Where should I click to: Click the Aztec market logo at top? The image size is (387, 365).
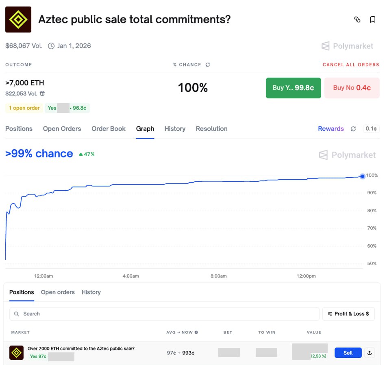(x=18, y=20)
